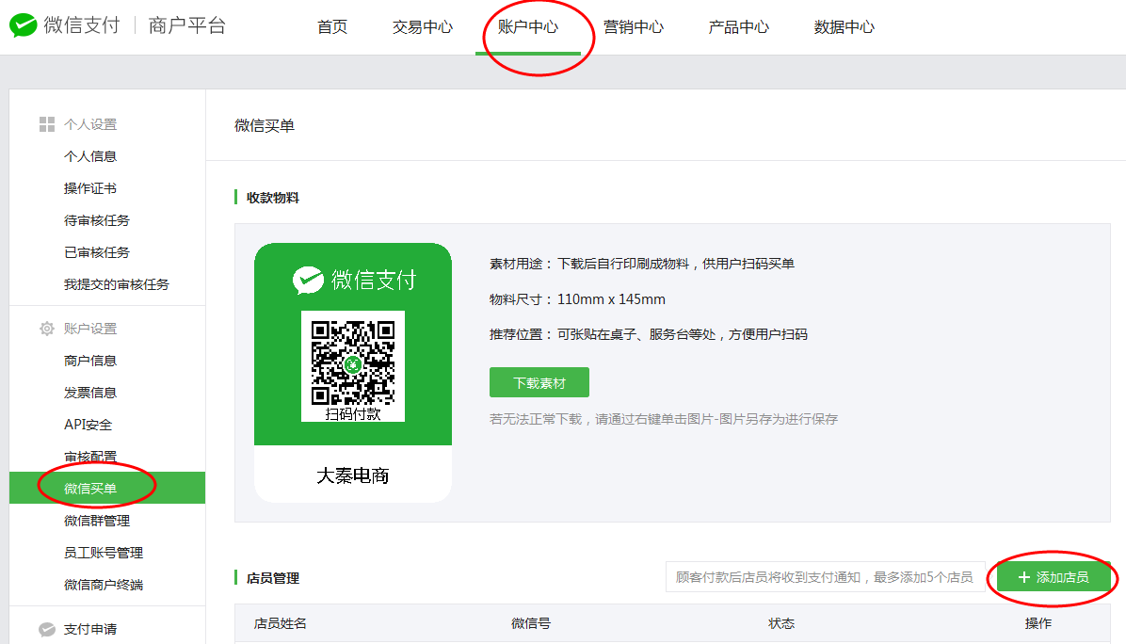Screen dimensions: 1126x644
Task: Click the 扫码付款 QR code image
Action: [x=353, y=362]
